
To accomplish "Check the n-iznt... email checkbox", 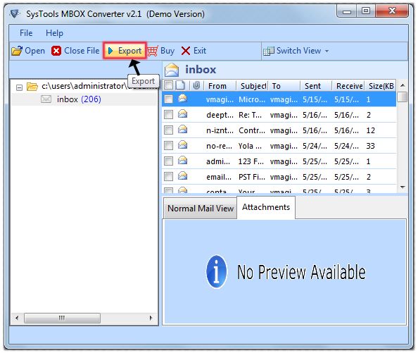I will click(x=168, y=130).
